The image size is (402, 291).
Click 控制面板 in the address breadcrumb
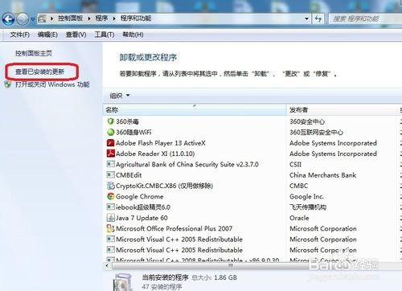point(70,18)
